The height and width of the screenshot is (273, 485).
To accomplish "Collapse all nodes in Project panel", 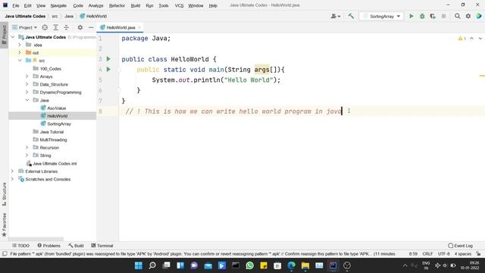I will tap(66, 27).
